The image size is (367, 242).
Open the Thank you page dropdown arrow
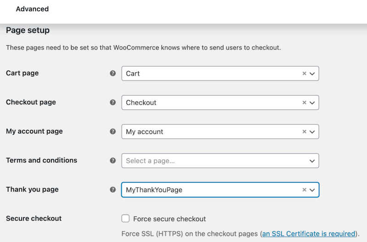[312, 190]
